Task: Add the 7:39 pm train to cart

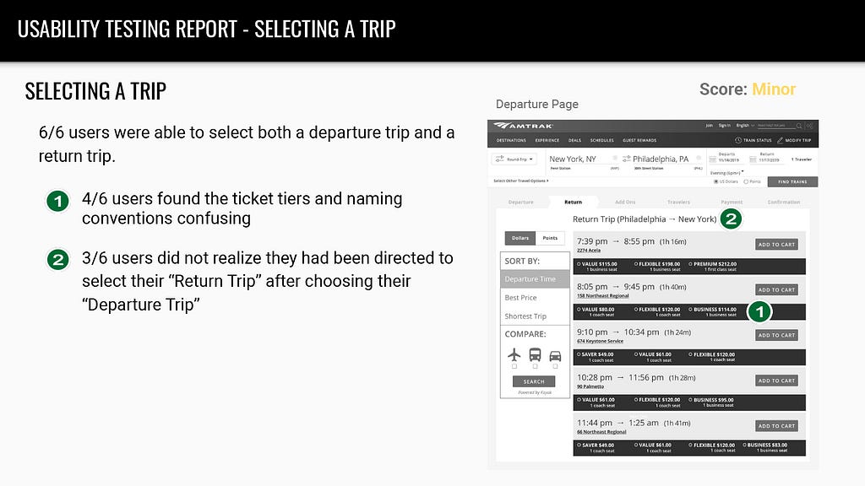Action: (776, 244)
